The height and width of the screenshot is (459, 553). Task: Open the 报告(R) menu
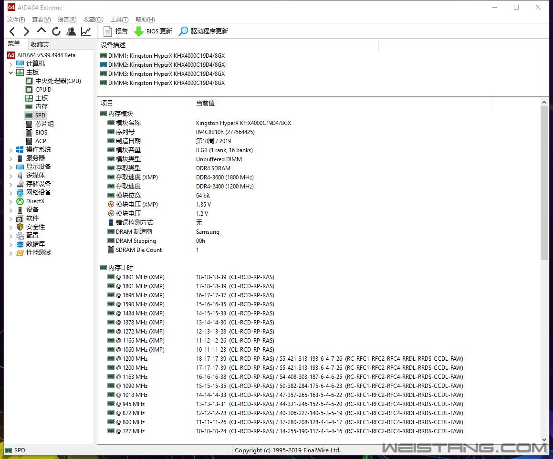[x=67, y=20]
